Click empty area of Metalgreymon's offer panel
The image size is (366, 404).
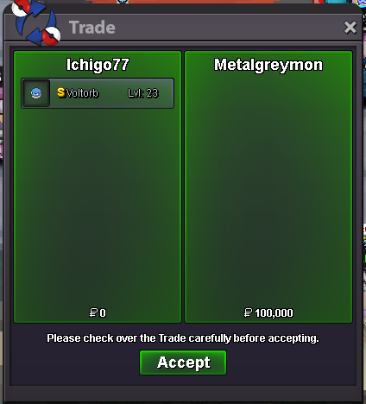click(x=268, y=187)
